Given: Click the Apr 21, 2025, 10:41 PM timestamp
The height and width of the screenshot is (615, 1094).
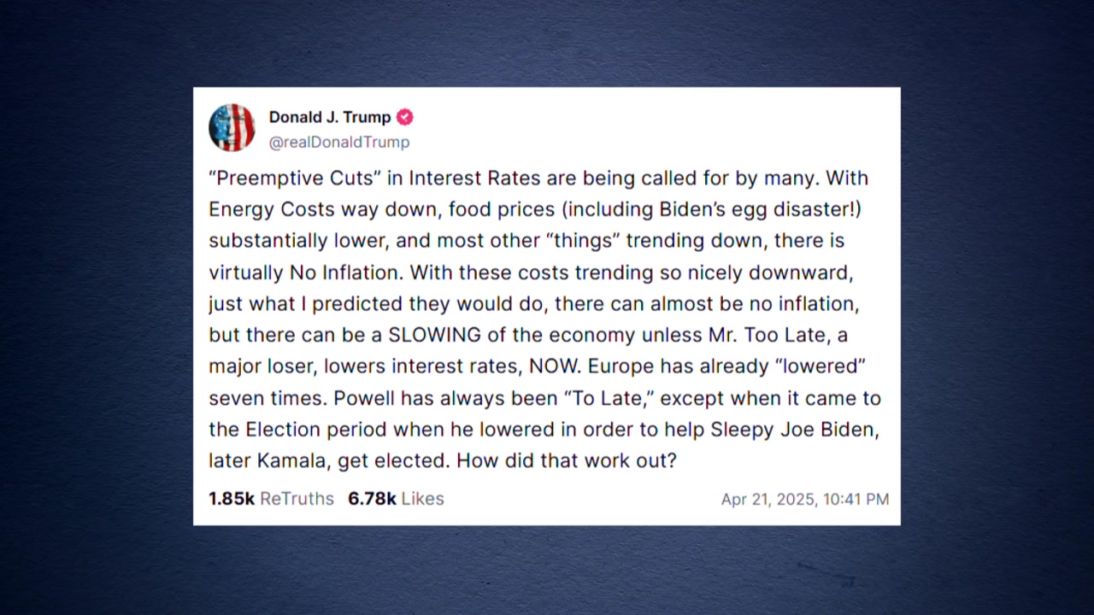Looking at the screenshot, I should (804, 500).
